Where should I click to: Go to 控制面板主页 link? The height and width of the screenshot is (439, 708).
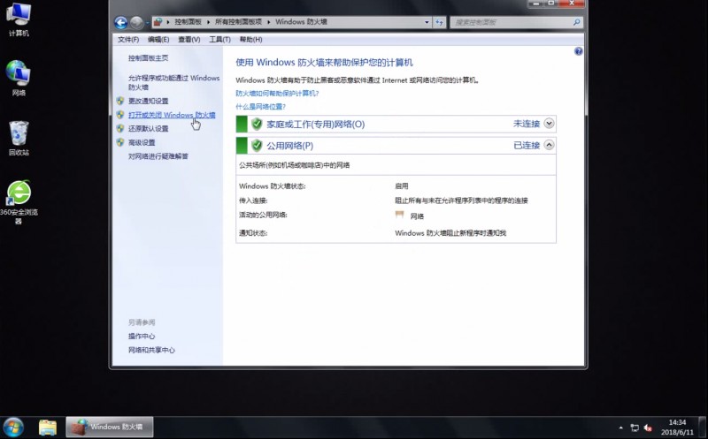148,57
